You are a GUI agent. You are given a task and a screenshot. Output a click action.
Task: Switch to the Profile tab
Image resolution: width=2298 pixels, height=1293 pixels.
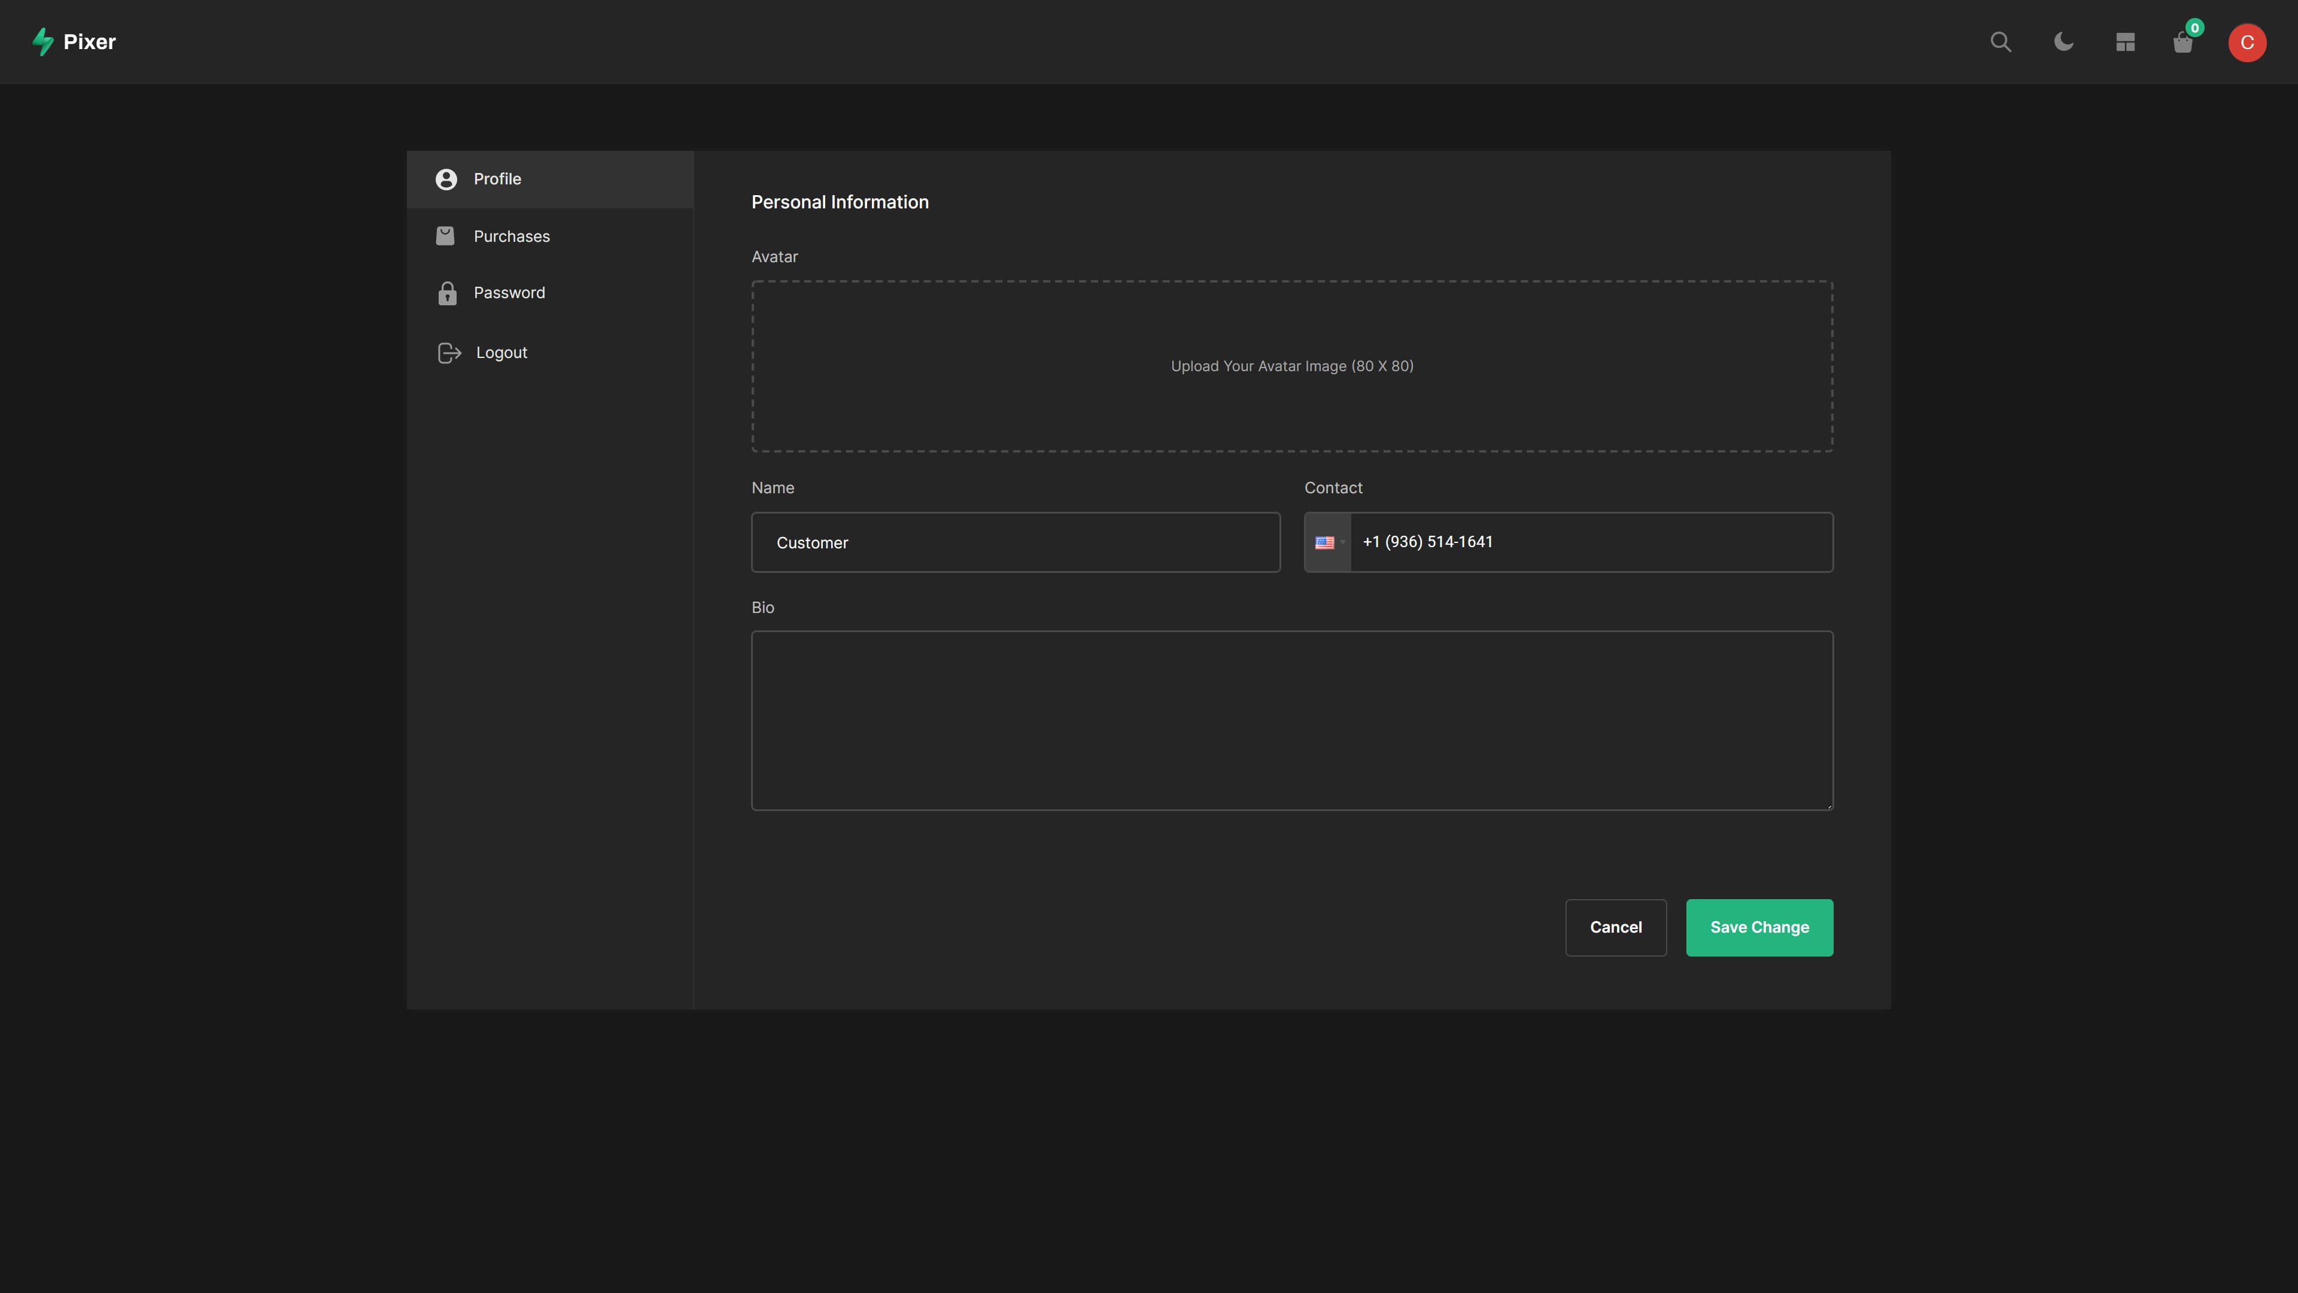coord(497,180)
